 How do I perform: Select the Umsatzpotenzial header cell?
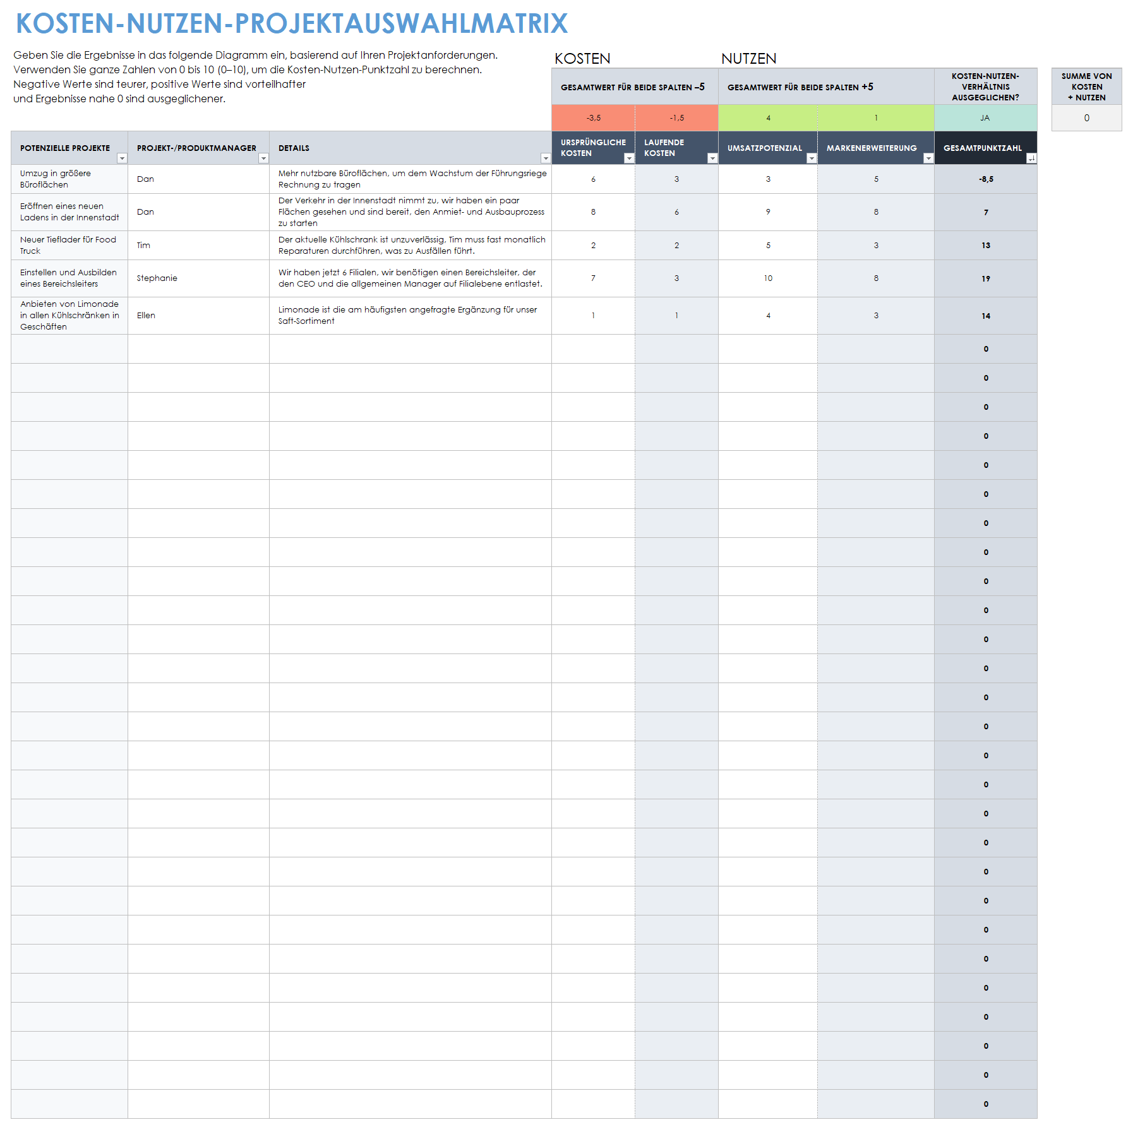coord(768,148)
